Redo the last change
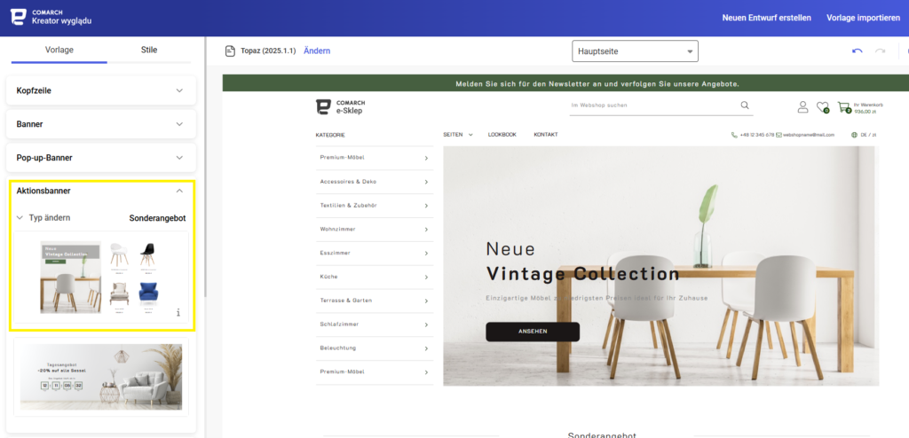 pyautogui.click(x=880, y=51)
